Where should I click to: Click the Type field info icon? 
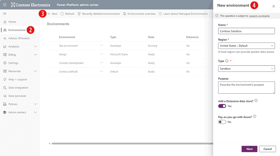coord(227,61)
